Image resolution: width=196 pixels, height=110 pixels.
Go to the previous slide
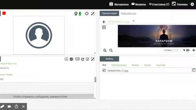click(194, 50)
